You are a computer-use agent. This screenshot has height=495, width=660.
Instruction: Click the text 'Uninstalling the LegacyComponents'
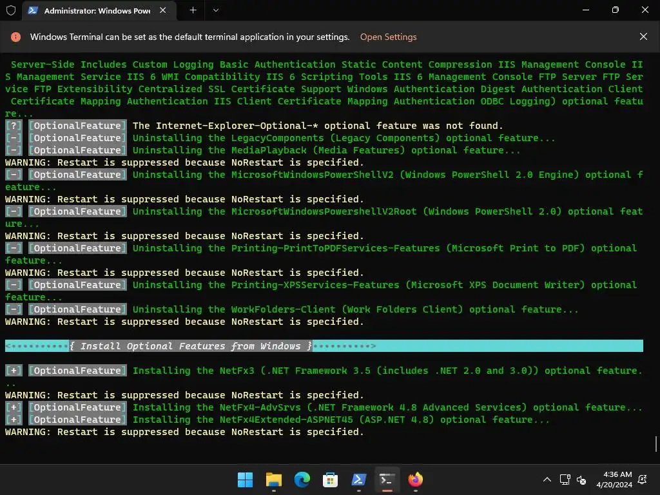pyautogui.click(x=228, y=138)
